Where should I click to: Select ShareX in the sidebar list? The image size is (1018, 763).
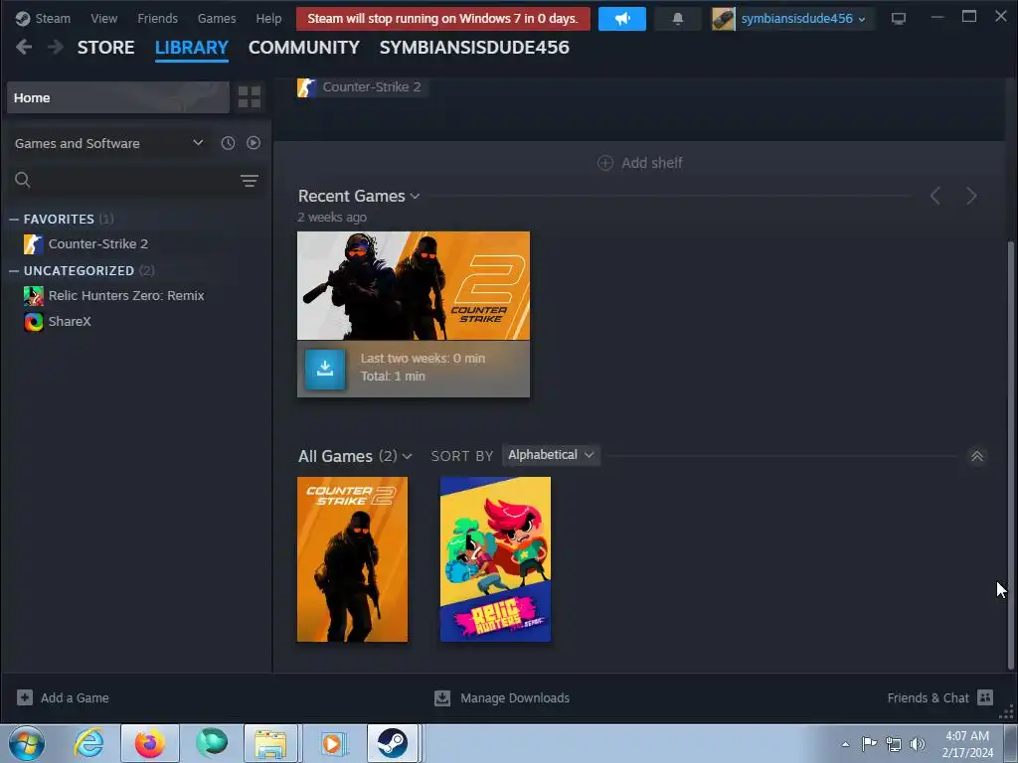click(70, 321)
